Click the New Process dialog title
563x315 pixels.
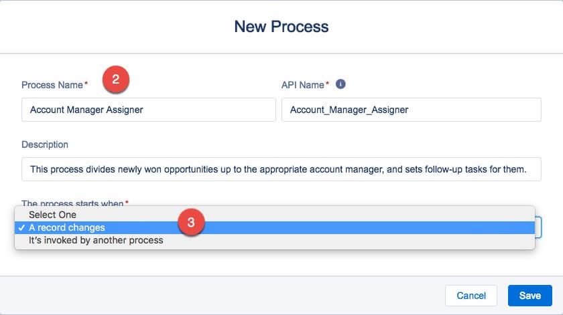pyautogui.click(x=281, y=27)
